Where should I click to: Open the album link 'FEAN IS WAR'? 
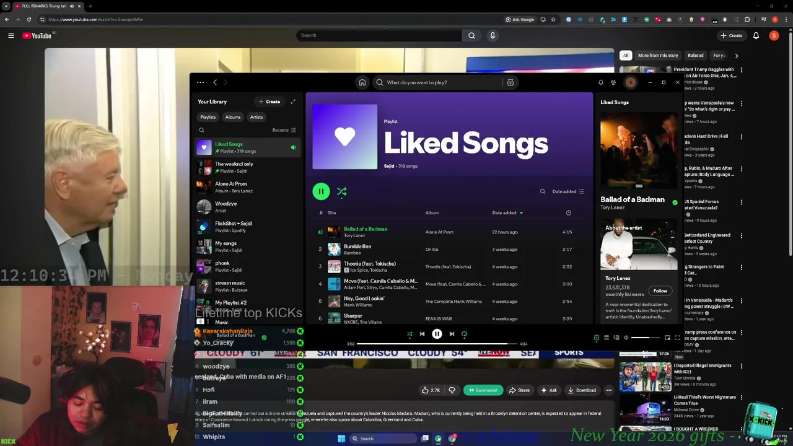point(439,319)
